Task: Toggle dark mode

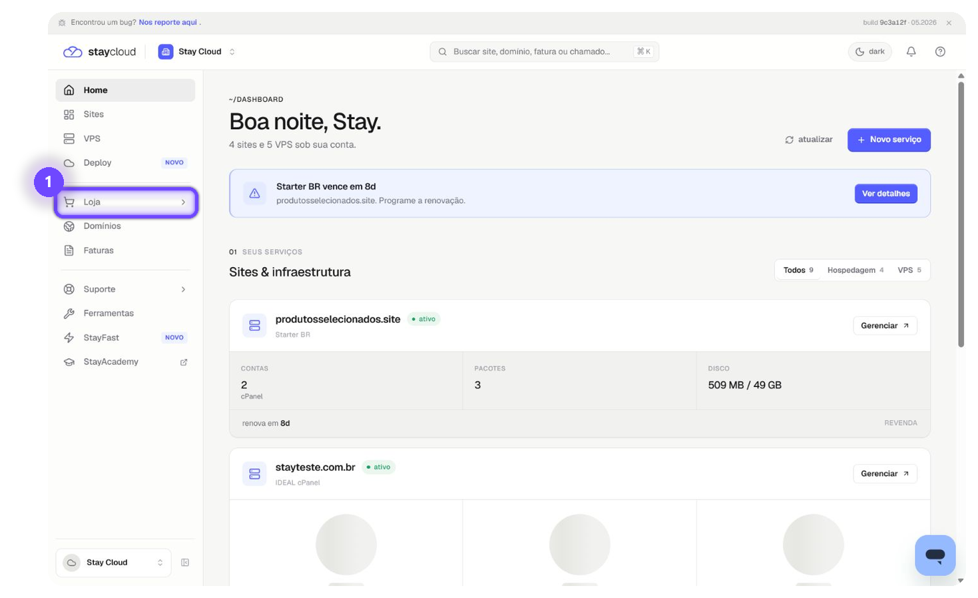Action: point(869,52)
